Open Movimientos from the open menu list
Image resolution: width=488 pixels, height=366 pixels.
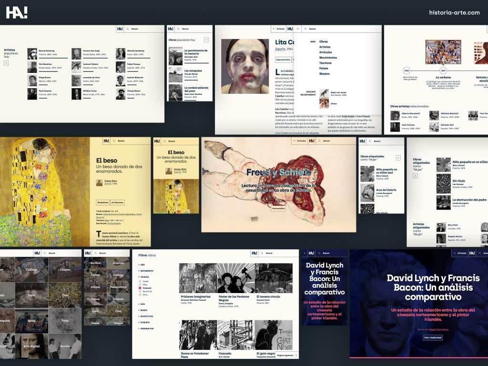click(328, 58)
